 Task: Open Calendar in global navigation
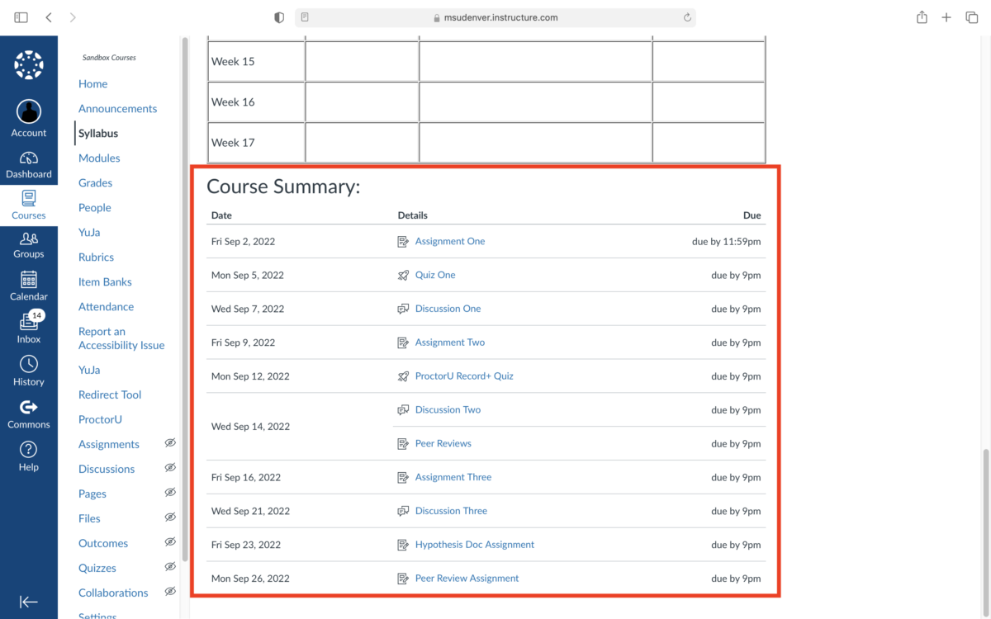(29, 286)
